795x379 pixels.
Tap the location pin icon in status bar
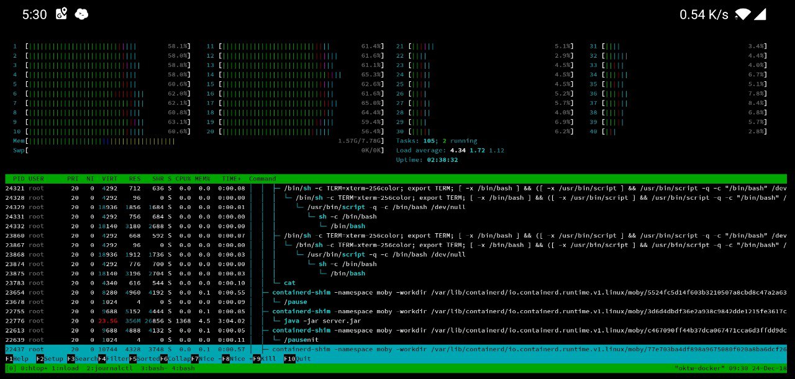click(x=61, y=14)
